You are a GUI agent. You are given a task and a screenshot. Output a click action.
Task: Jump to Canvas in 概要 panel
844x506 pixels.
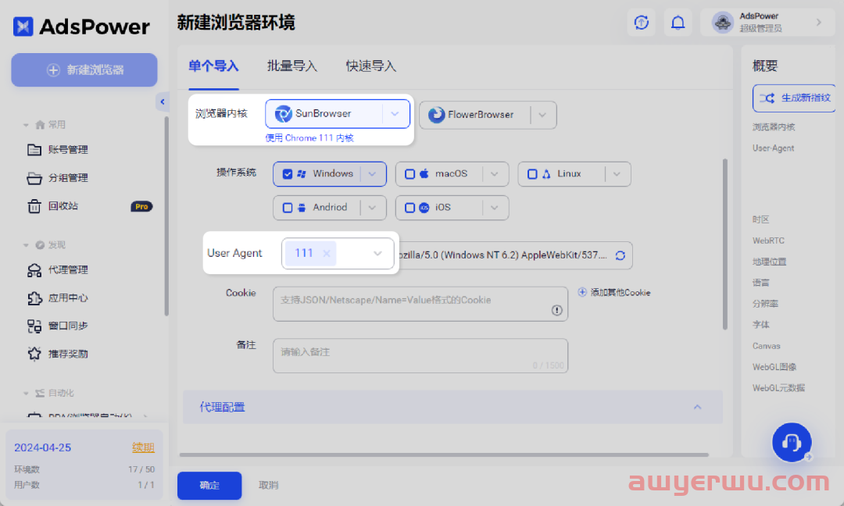point(766,346)
